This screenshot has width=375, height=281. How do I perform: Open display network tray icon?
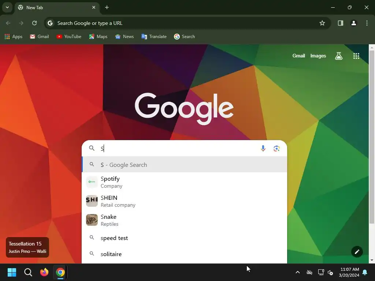click(321, 272)
